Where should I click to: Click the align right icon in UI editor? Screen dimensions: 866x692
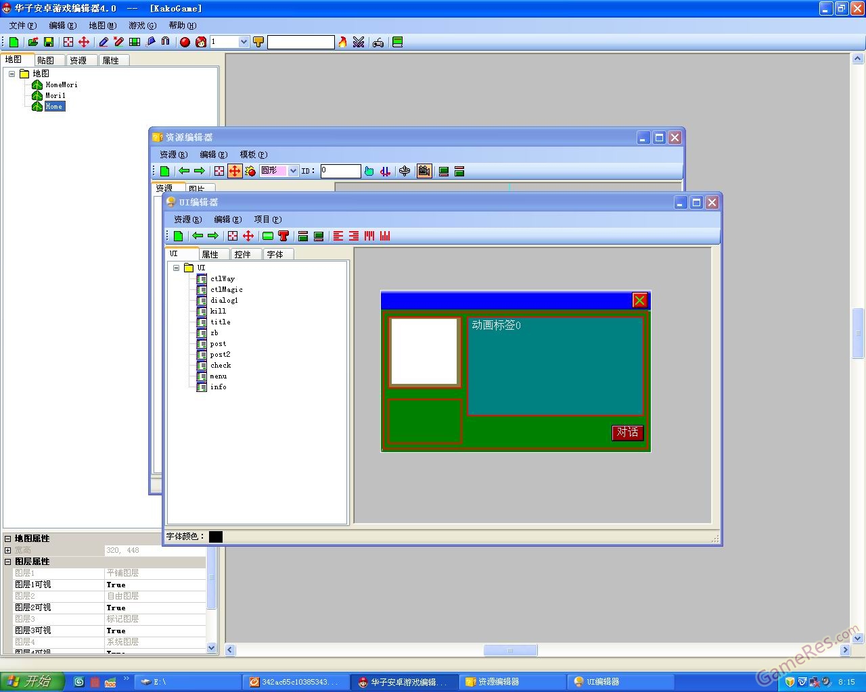click(354, 236)
